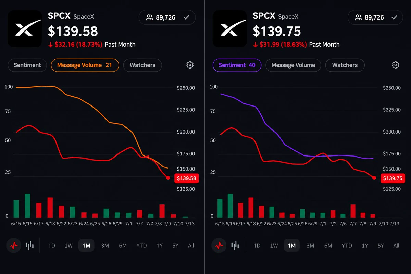Open chart settings gear in left panel
The image size is (411, 274).
click(190, 65)
